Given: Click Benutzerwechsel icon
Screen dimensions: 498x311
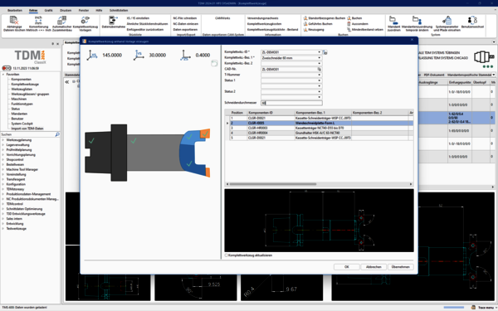Looking at the screenshot, I should 472,20.
